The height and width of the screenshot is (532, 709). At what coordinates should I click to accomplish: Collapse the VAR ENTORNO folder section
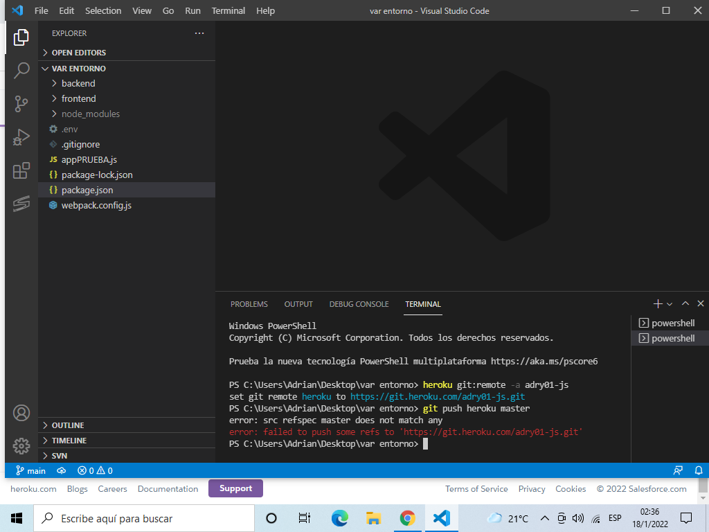[x=127, y=69]
